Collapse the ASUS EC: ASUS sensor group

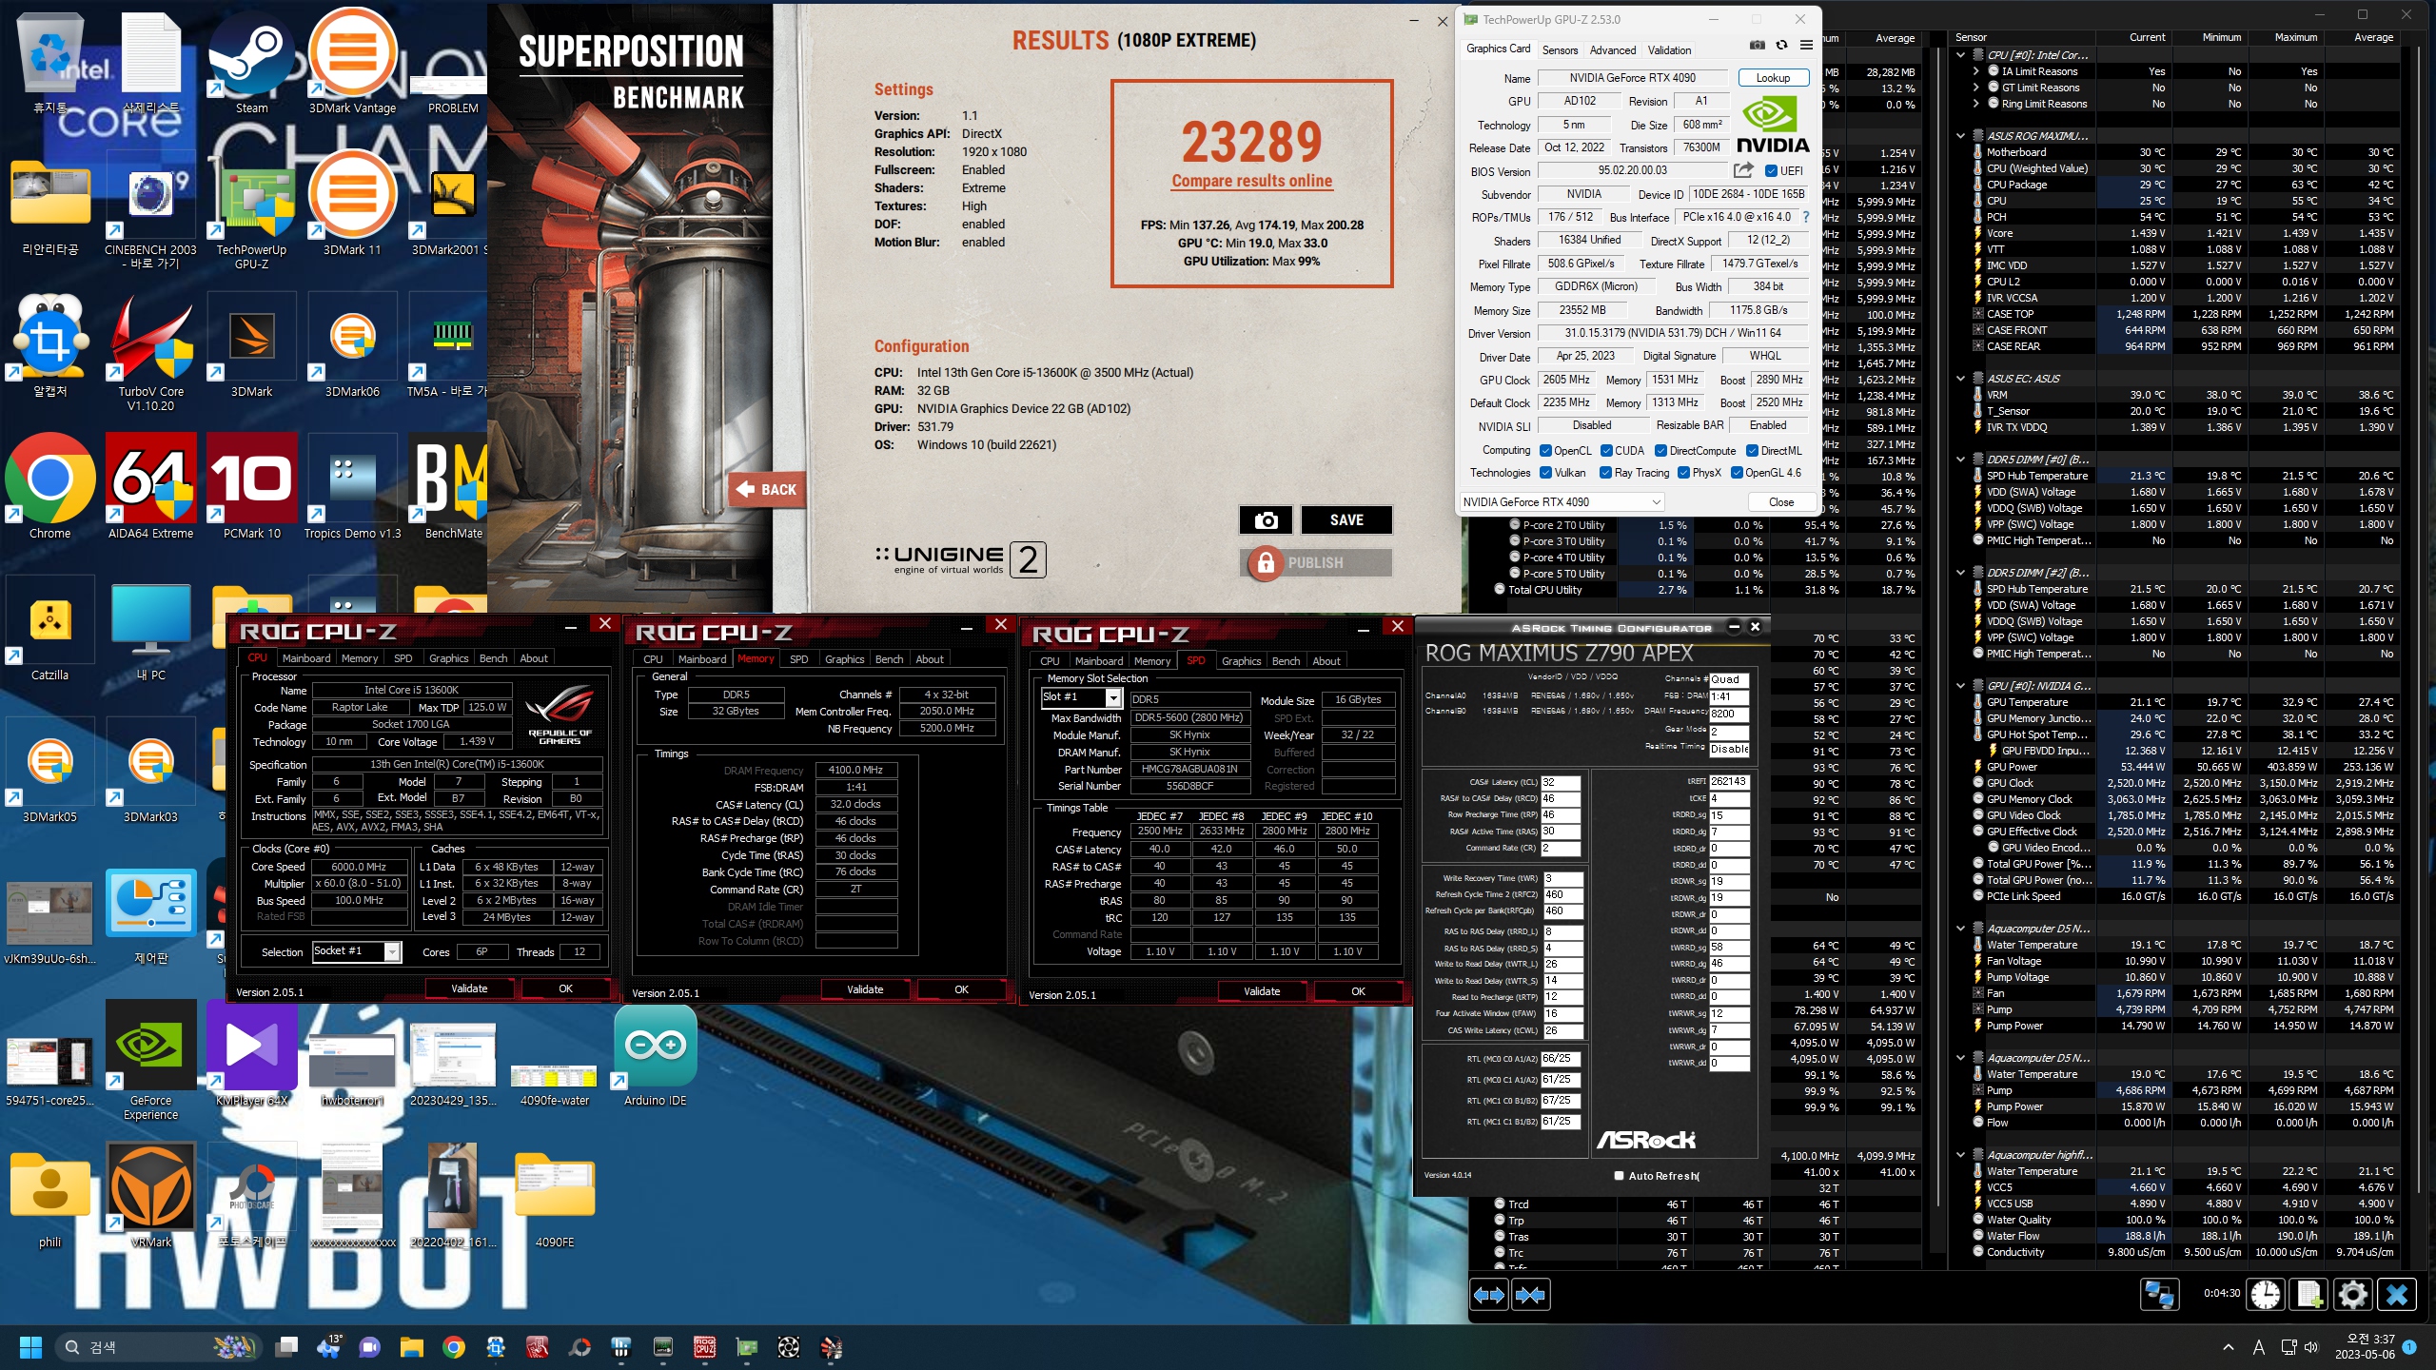[x=1961, y=379]
